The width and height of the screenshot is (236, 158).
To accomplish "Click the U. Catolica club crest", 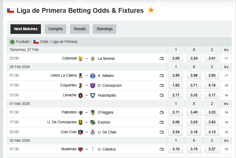I will click(93, 149).
